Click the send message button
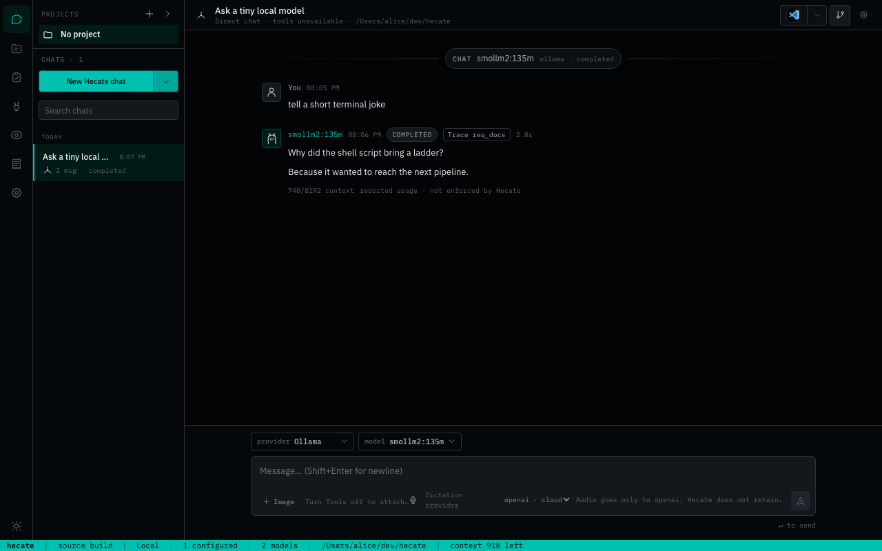 point(801,501)
